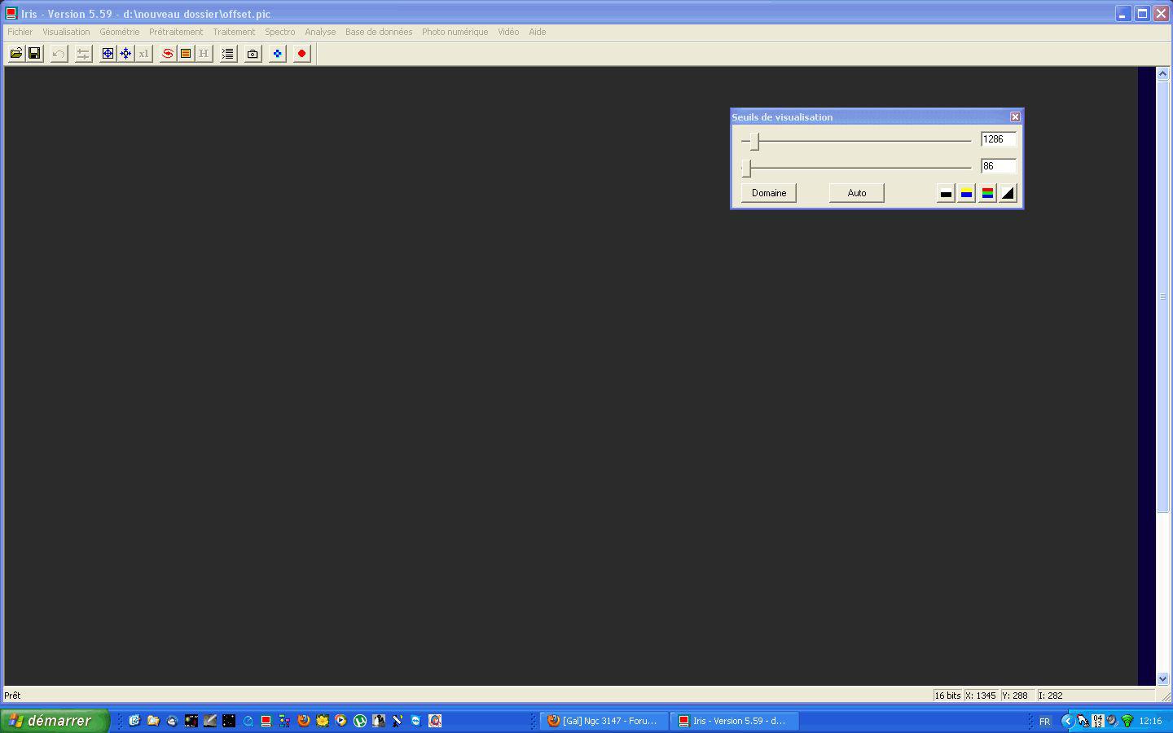Open the thresholds sliders toolbar icon
Screen dimensions: 1173x733
pos(83,54)
